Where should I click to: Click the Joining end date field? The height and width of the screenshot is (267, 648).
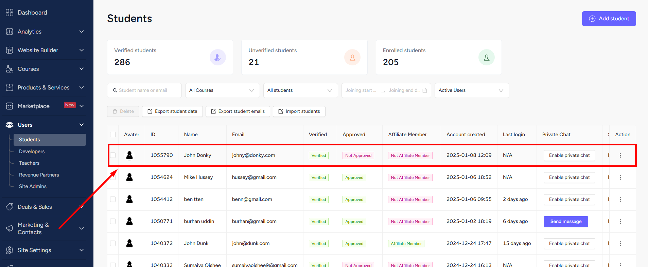[404, 90]
